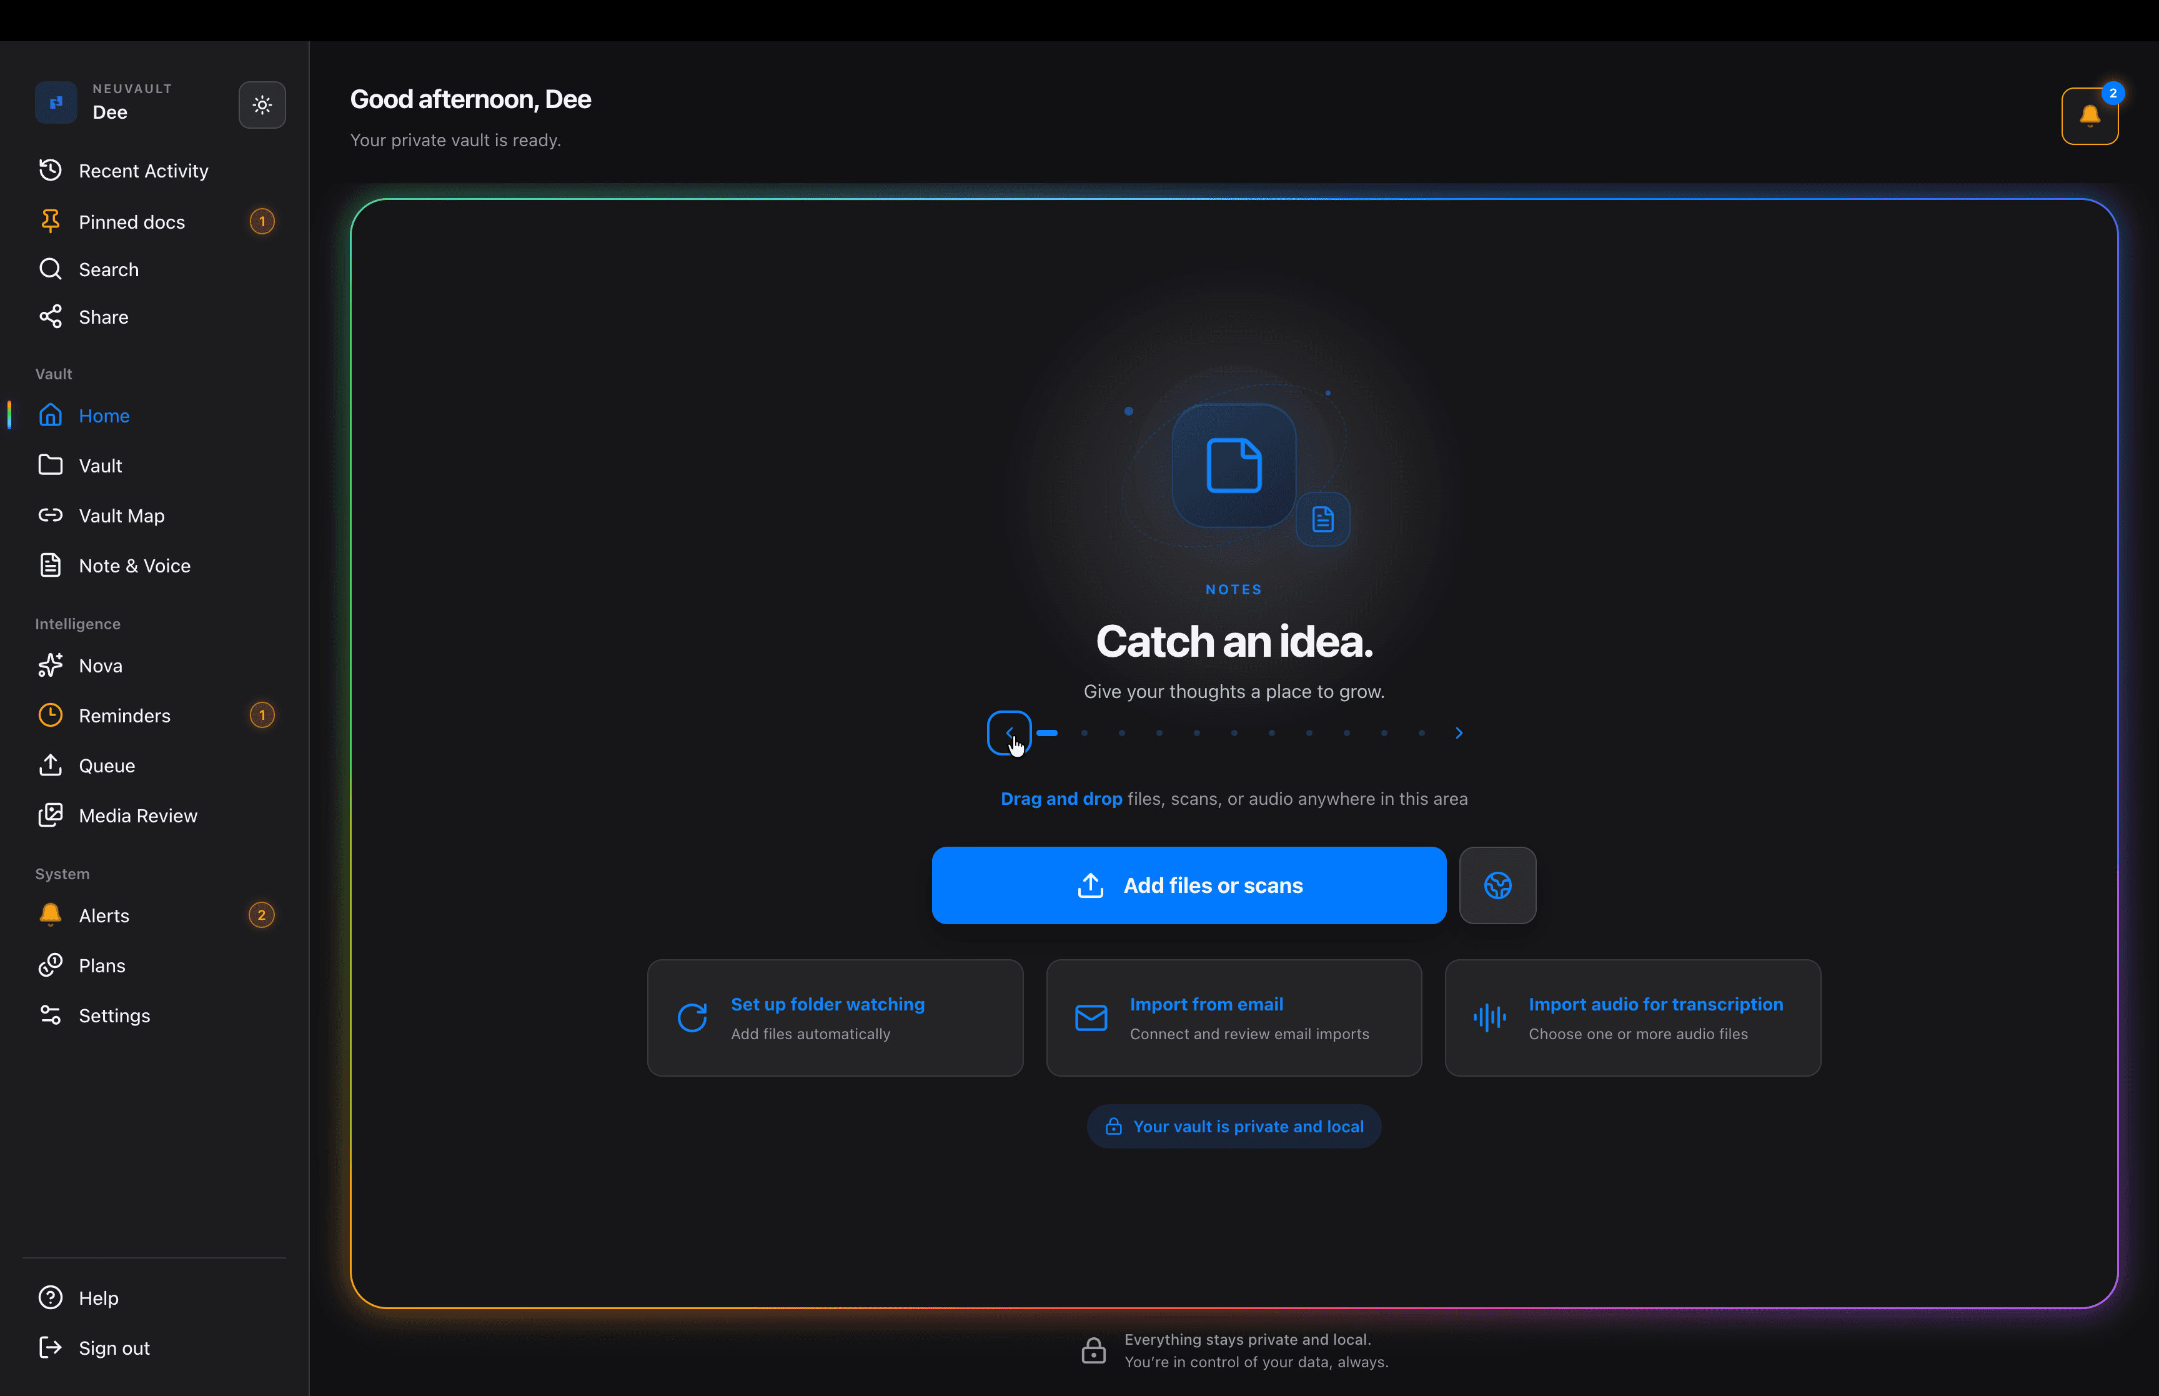
Task: Click the Alerts badge showing 2
Action: click(x=262, y=915)
